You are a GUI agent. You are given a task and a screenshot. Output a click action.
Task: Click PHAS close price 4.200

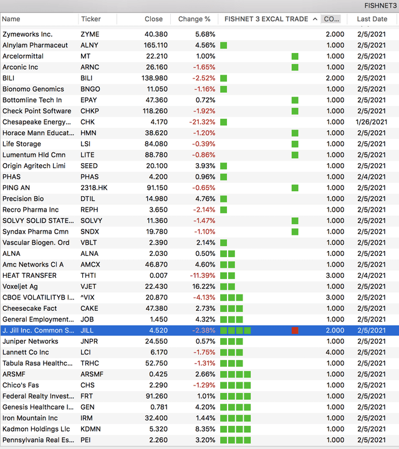point(158,177)
